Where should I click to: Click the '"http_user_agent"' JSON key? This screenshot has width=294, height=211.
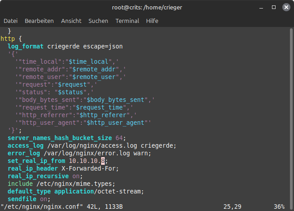pyautogui.click(x=49, y=123)
